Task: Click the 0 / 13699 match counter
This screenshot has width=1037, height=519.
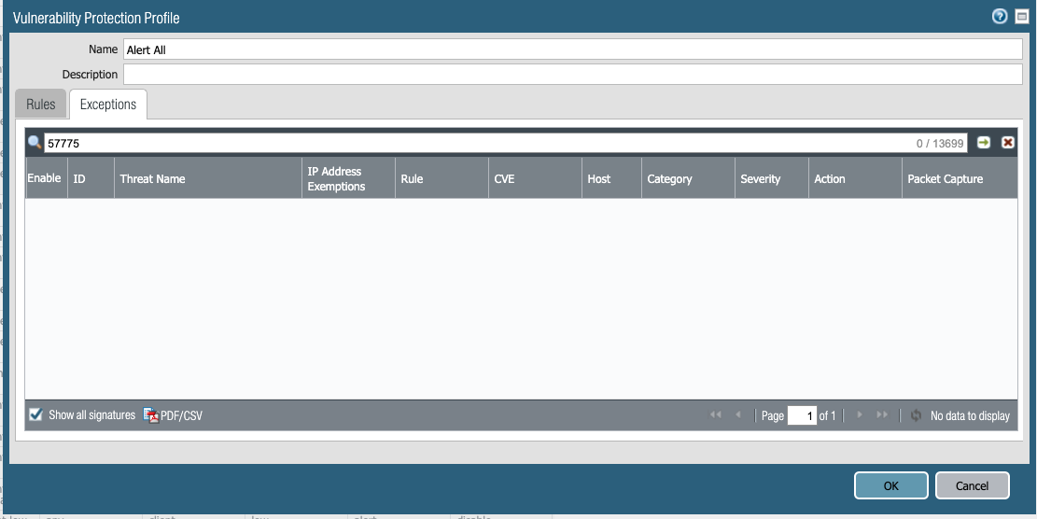Action: click(x=940, y=143)
